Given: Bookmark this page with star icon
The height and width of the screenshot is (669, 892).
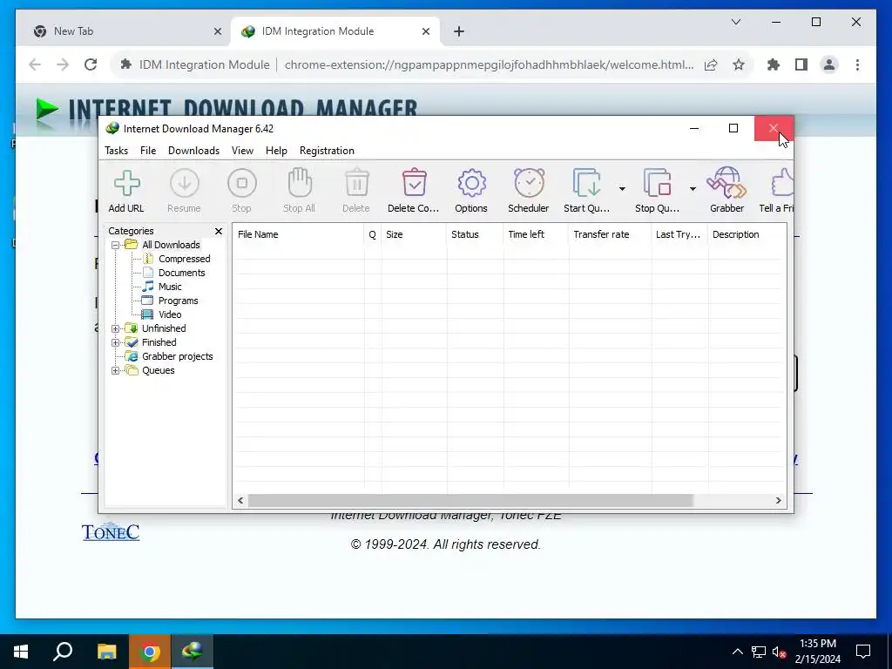Looking at the screenshot, I should 739,64.
